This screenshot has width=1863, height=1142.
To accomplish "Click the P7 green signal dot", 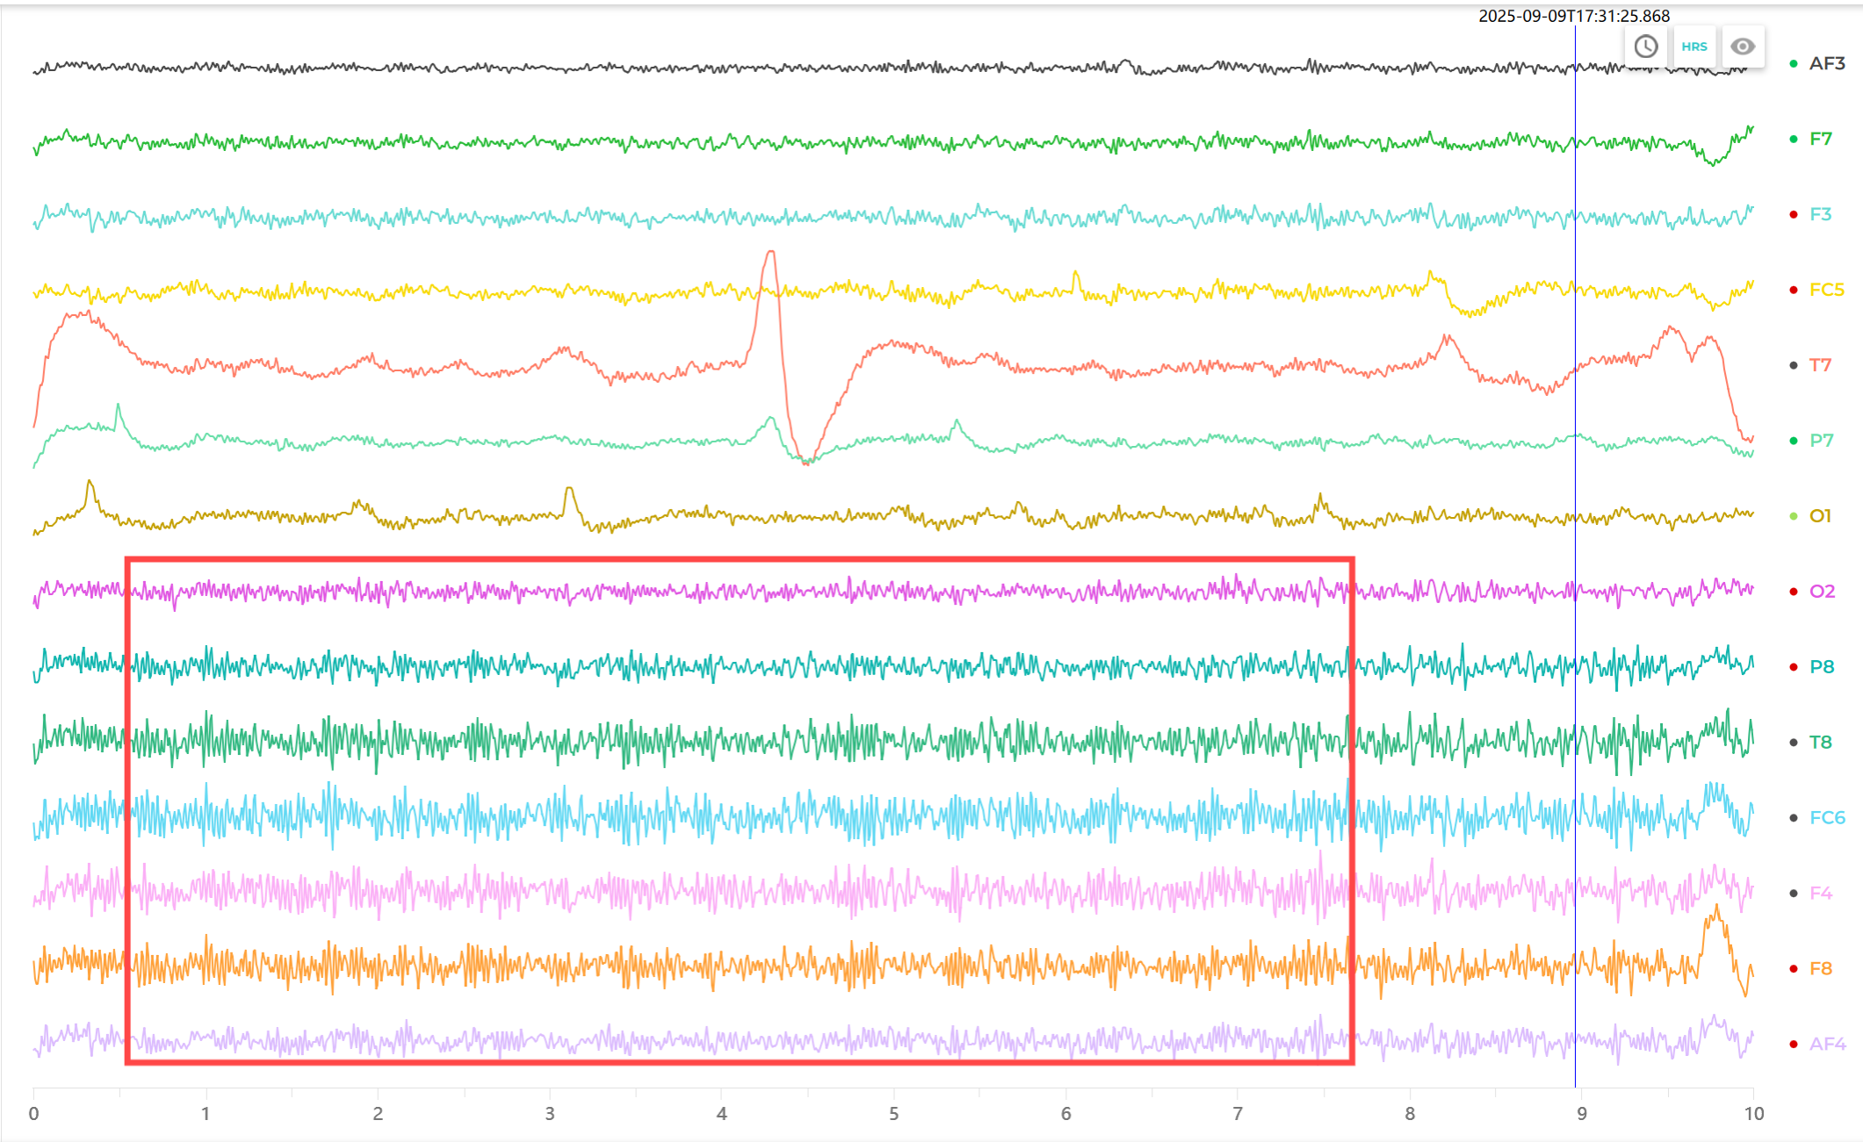I will point(1794,441).
